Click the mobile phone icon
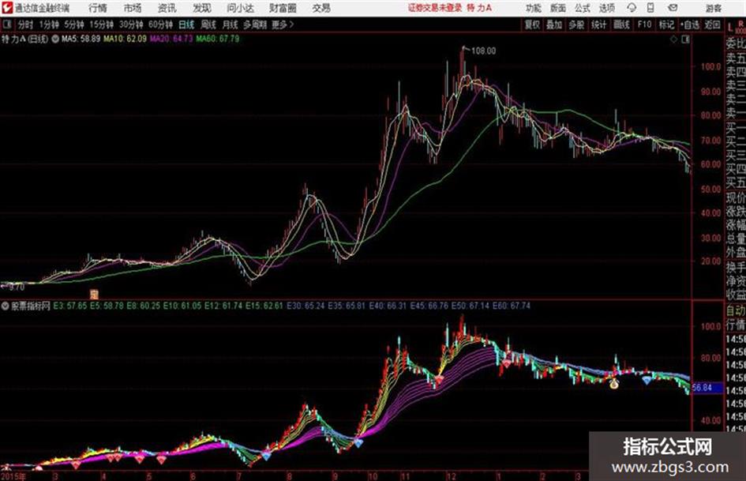The image size is (746, 481). click(650, 8)
